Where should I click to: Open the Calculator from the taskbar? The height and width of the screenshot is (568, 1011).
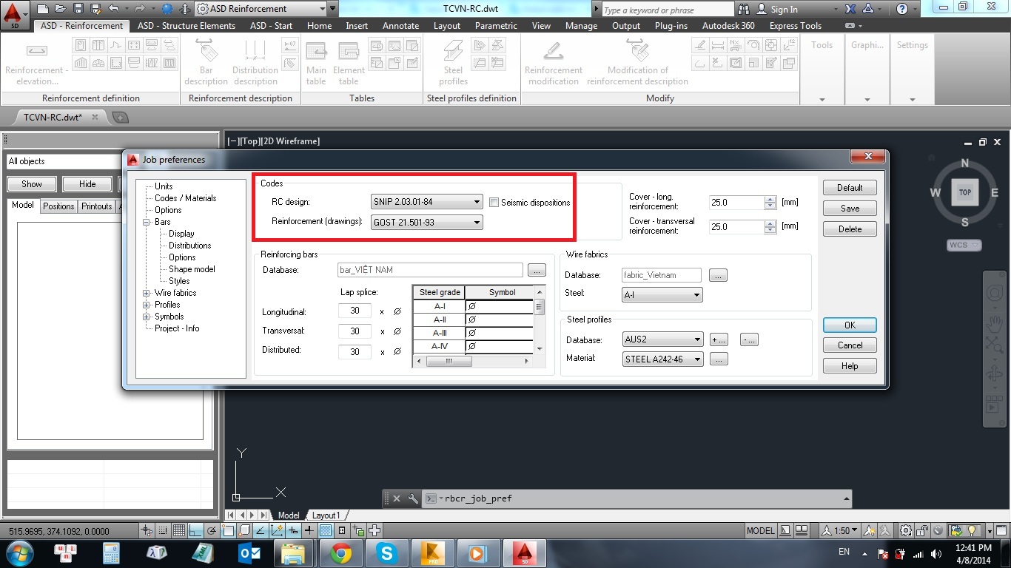coord(111,553)
